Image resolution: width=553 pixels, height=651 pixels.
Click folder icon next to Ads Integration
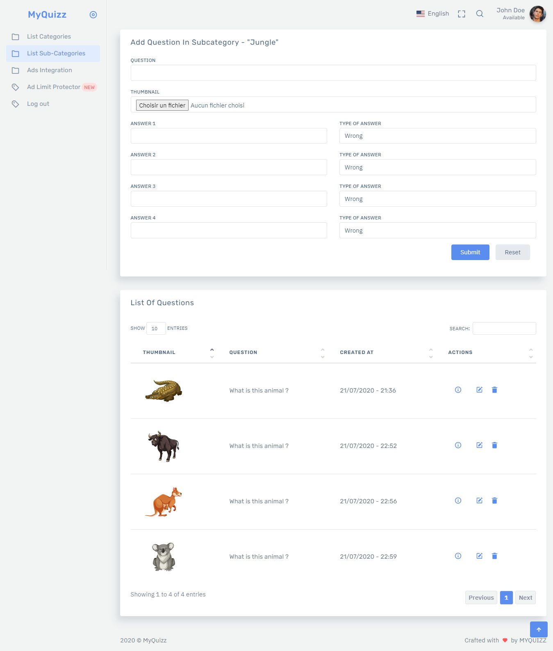coord(16,71)
